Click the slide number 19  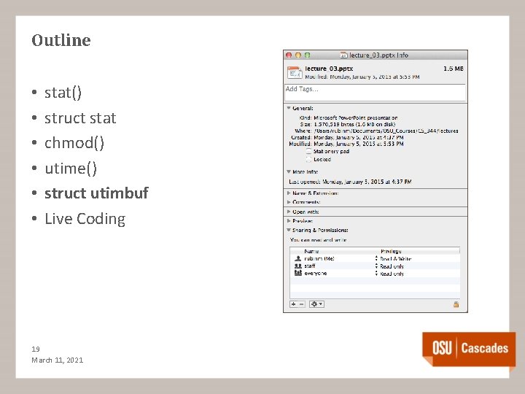tap(36, 349)
